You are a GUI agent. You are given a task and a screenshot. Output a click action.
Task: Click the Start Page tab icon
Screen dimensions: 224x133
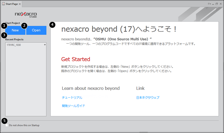4,4
